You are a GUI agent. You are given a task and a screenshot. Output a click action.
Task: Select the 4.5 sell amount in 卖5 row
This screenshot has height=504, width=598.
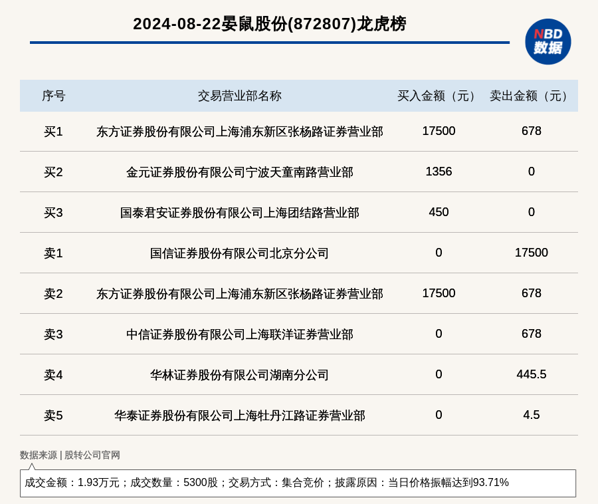[x=531, y=415]
